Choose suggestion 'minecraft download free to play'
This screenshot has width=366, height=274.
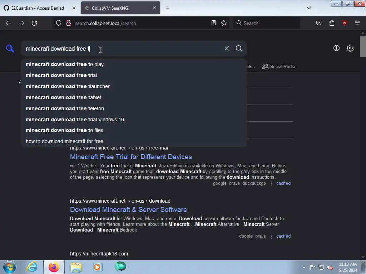tap(134, 64)
